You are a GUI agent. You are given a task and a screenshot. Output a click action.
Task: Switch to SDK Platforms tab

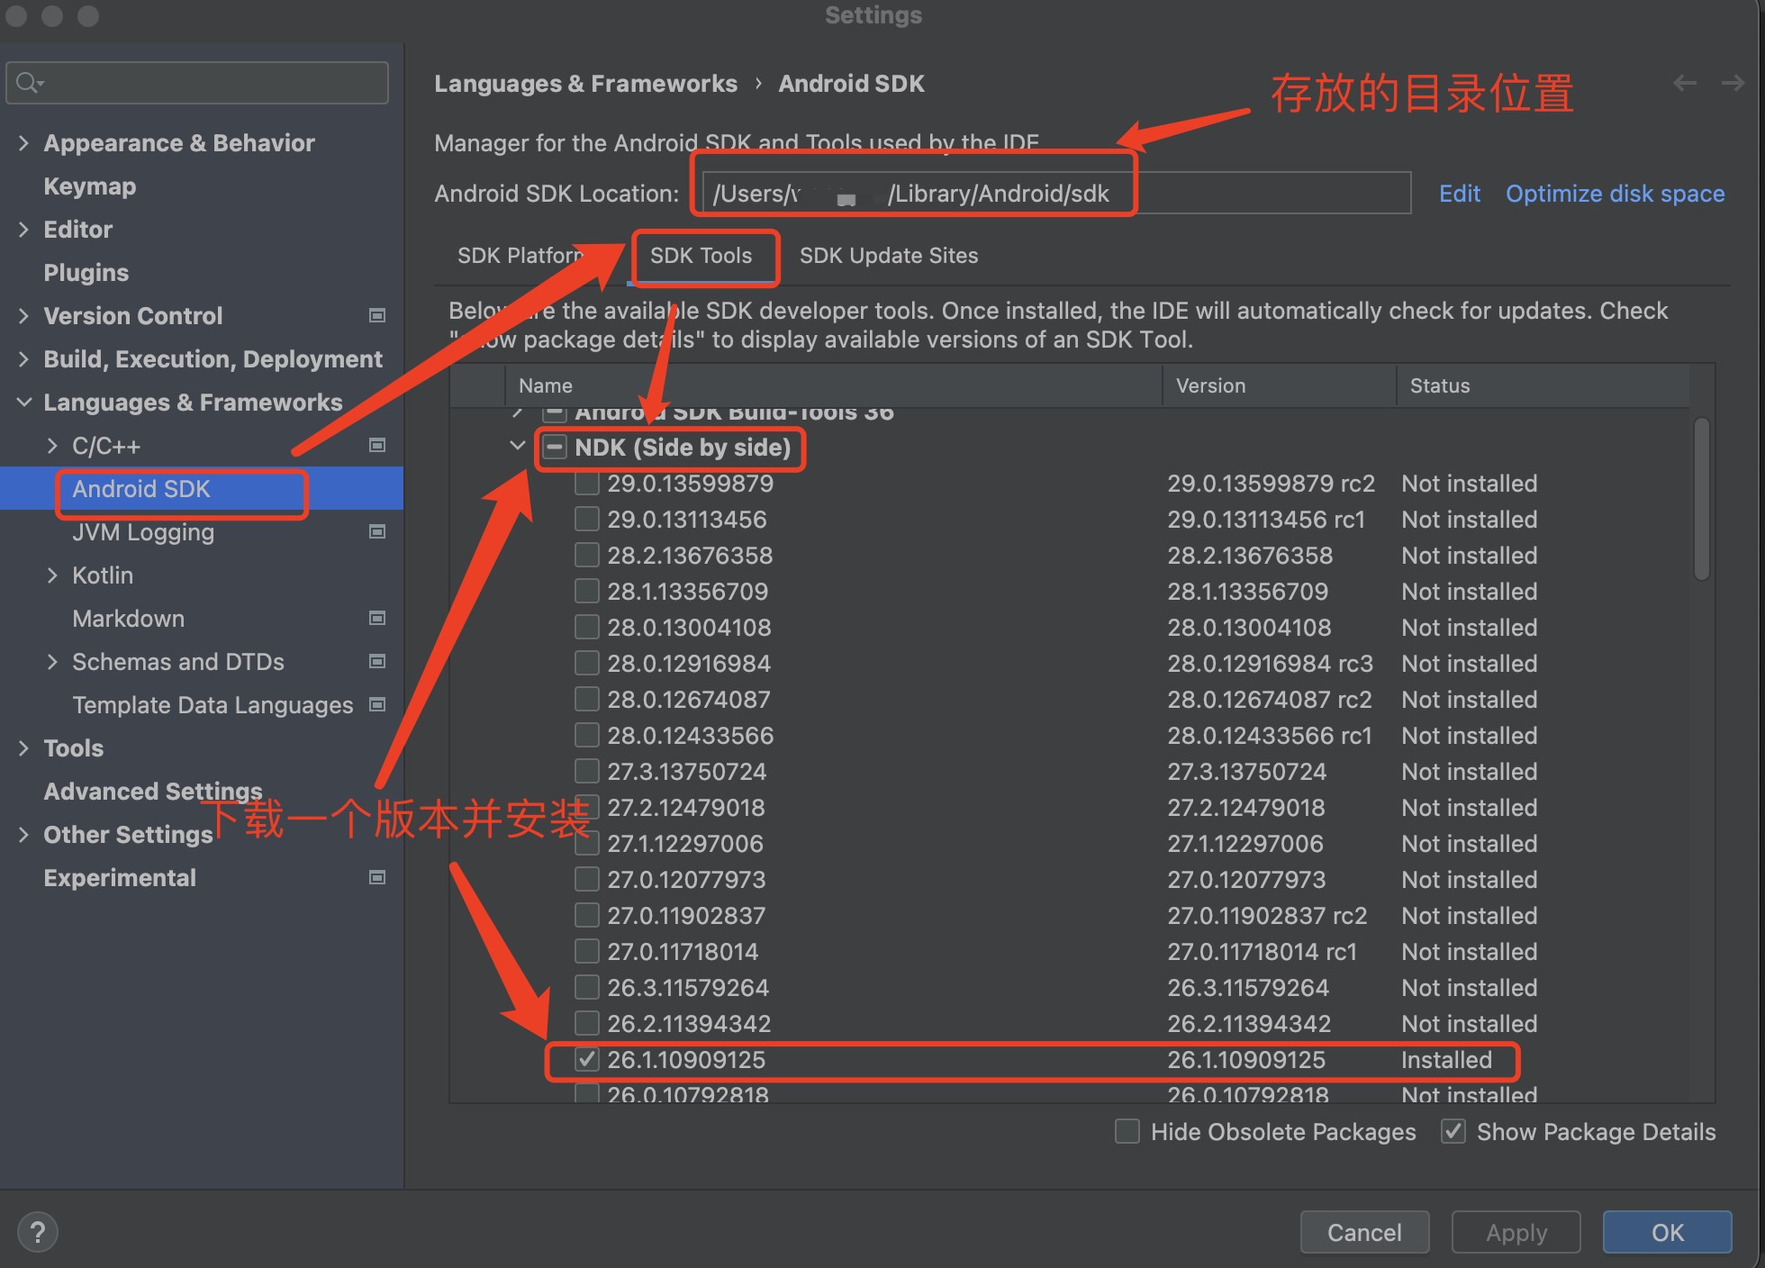520,256
